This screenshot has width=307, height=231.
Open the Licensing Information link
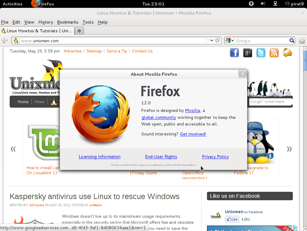99,157
